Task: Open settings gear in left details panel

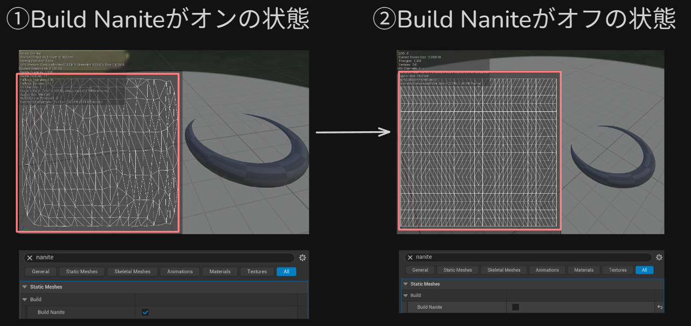Action: pyautogui.click(x=302, y=258)
